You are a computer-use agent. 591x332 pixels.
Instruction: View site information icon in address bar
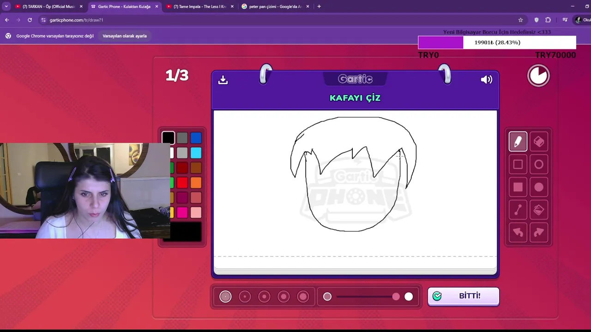43,20
